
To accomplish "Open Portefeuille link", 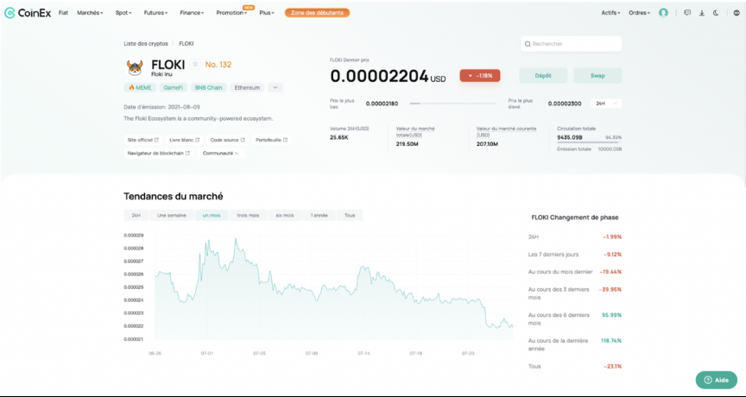I will pos(271,141).
